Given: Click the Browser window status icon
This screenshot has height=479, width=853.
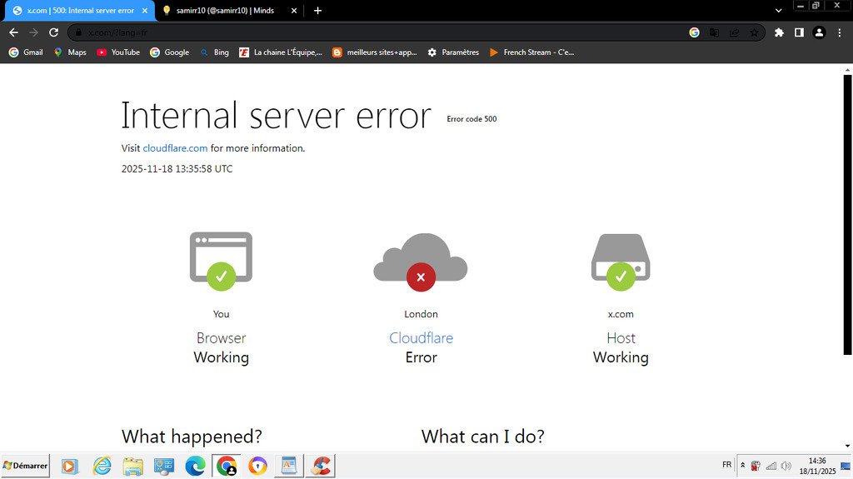Looking at the screenshot, I should [221, 261].
